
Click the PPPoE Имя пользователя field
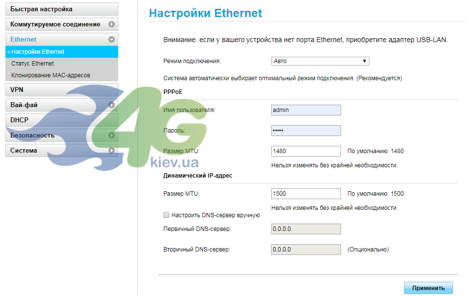click(x=306, y=110)
